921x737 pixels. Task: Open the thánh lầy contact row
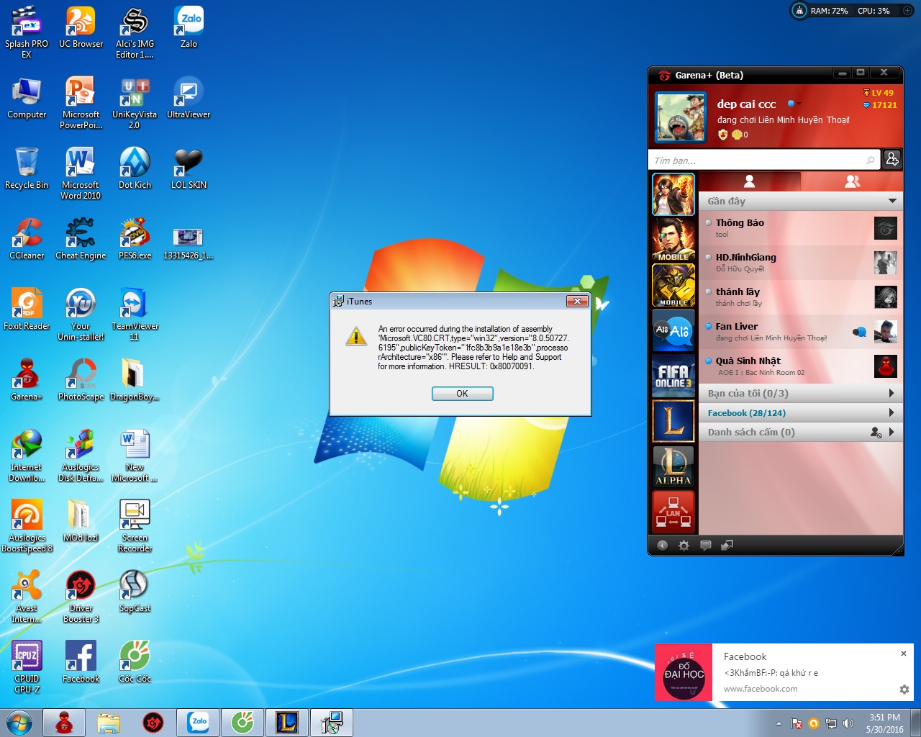[x=801, y=297]
